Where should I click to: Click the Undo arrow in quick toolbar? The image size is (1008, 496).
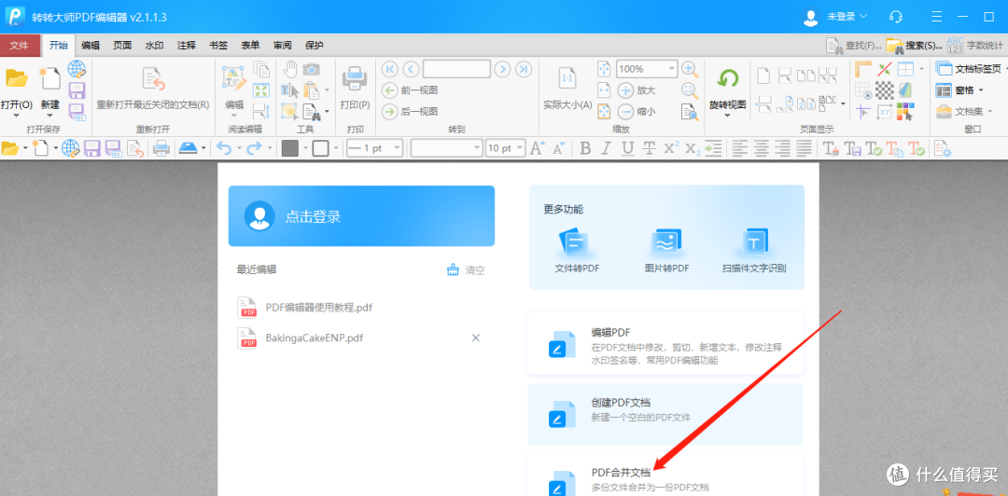click(224, 148)
